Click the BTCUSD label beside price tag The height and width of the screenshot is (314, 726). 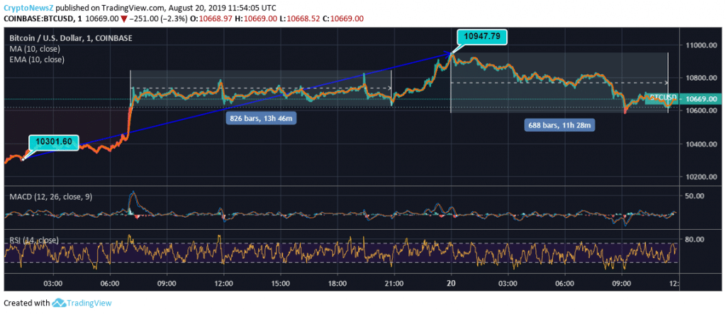pos(663,98)
